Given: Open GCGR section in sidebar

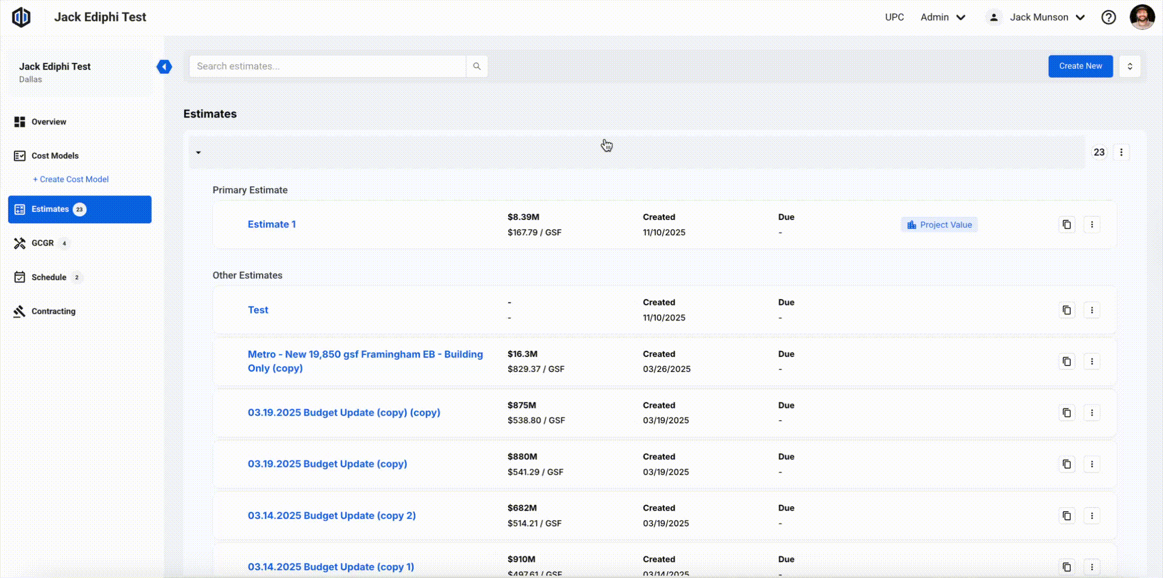Looking at the screenshot, I should [42, 243].
